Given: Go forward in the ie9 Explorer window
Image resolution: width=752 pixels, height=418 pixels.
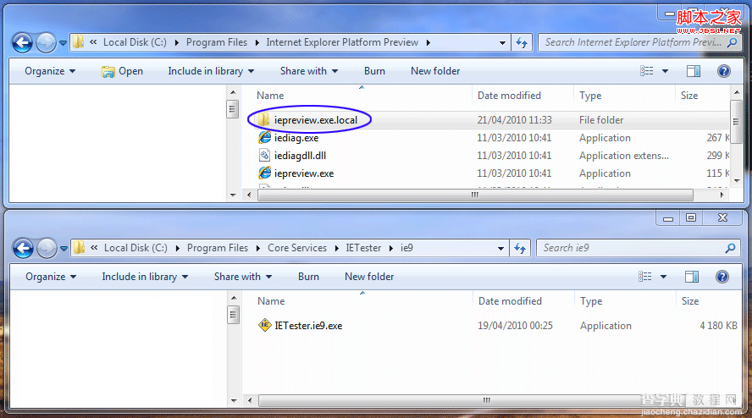Looking at the screenshot, I should [47, 248].
